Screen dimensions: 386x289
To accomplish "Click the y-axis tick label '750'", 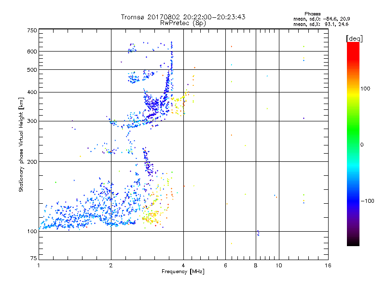I will pyautogui.click(x=32, y=30).
